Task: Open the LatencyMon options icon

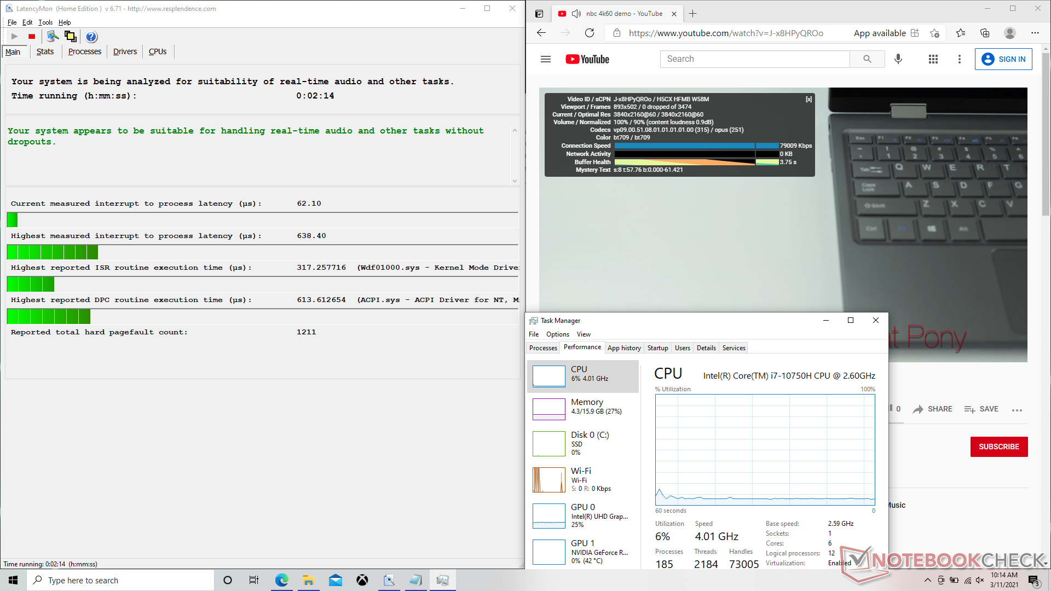Action: (x=53, y=37)
